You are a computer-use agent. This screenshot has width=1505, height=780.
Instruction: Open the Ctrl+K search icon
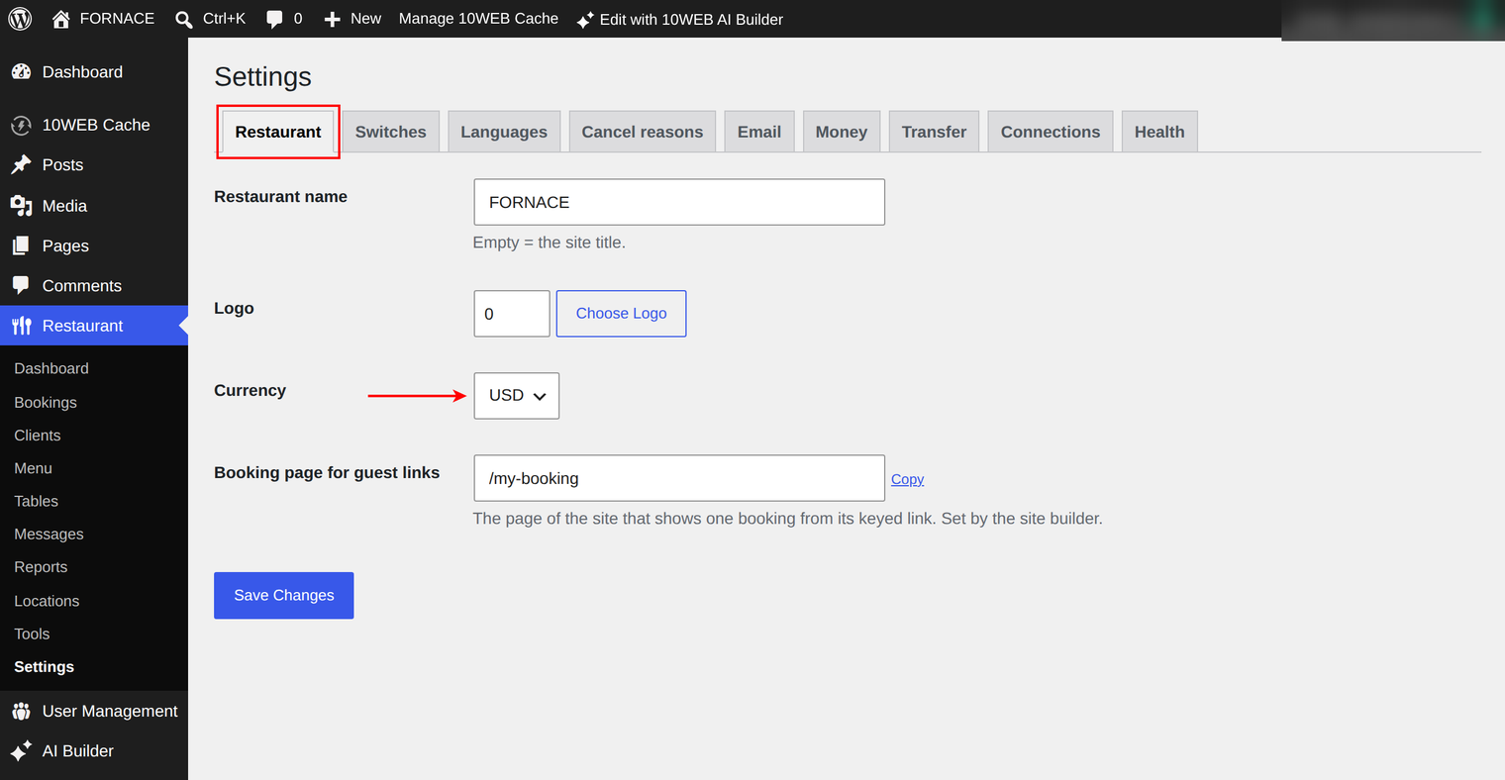(183, 19)
